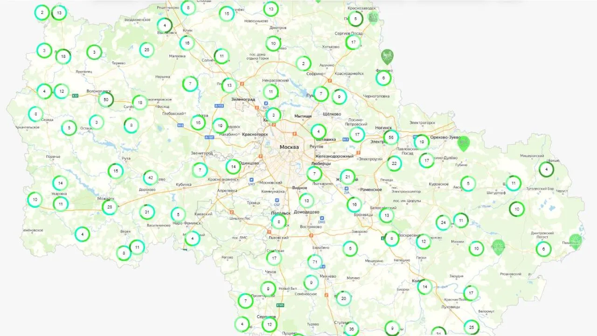
Task: Expand the 36 cluster at Ступино
Action: point(351,329)
